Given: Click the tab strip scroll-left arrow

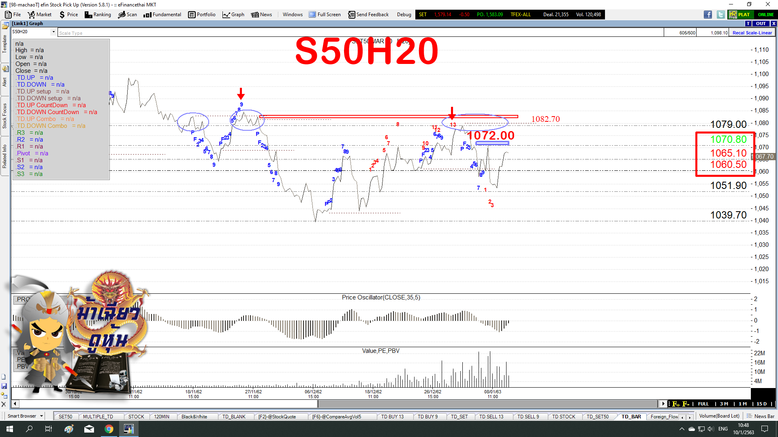Looking at the screenshot, I should tap(683, 417).
